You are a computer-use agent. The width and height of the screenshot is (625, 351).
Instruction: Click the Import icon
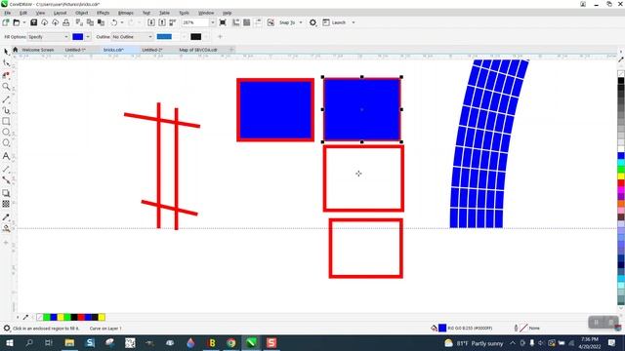pos(151,22)
